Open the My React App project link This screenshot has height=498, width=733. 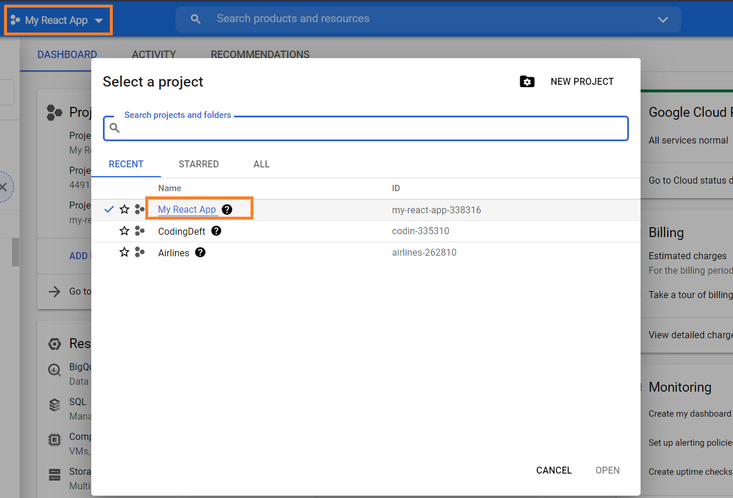point(187,209)
